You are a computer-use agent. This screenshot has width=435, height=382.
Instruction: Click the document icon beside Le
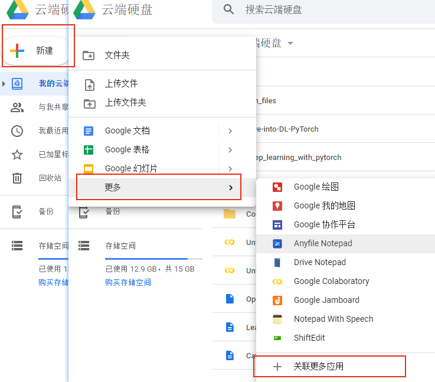tap(230, 327)
